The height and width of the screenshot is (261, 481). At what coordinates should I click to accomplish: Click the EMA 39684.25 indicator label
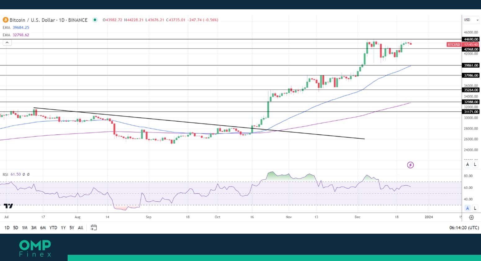click(x=16, y=28)
